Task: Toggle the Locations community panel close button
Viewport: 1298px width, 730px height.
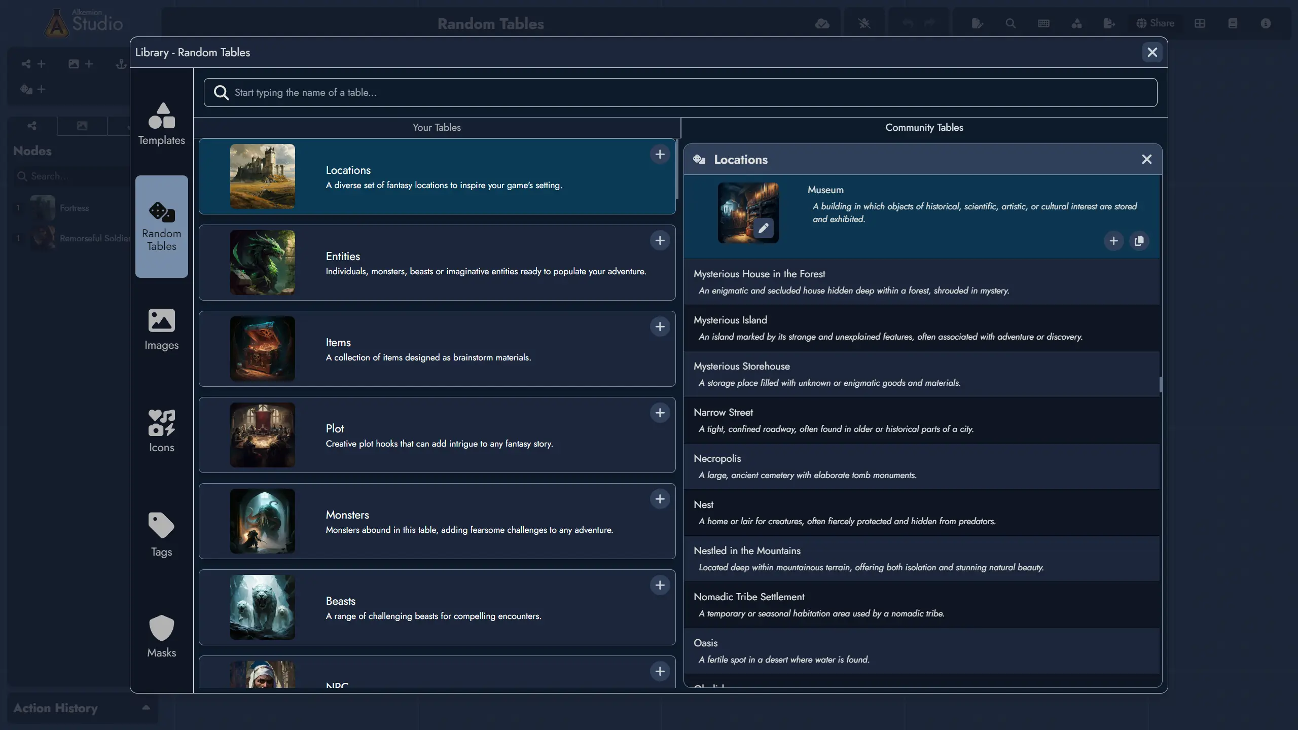Action: click(1147, 160)
